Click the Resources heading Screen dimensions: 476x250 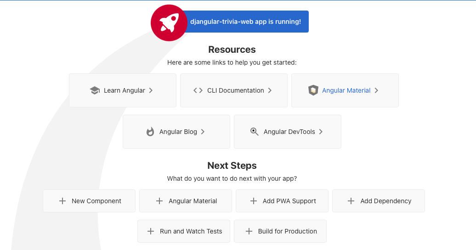[232, 50]
